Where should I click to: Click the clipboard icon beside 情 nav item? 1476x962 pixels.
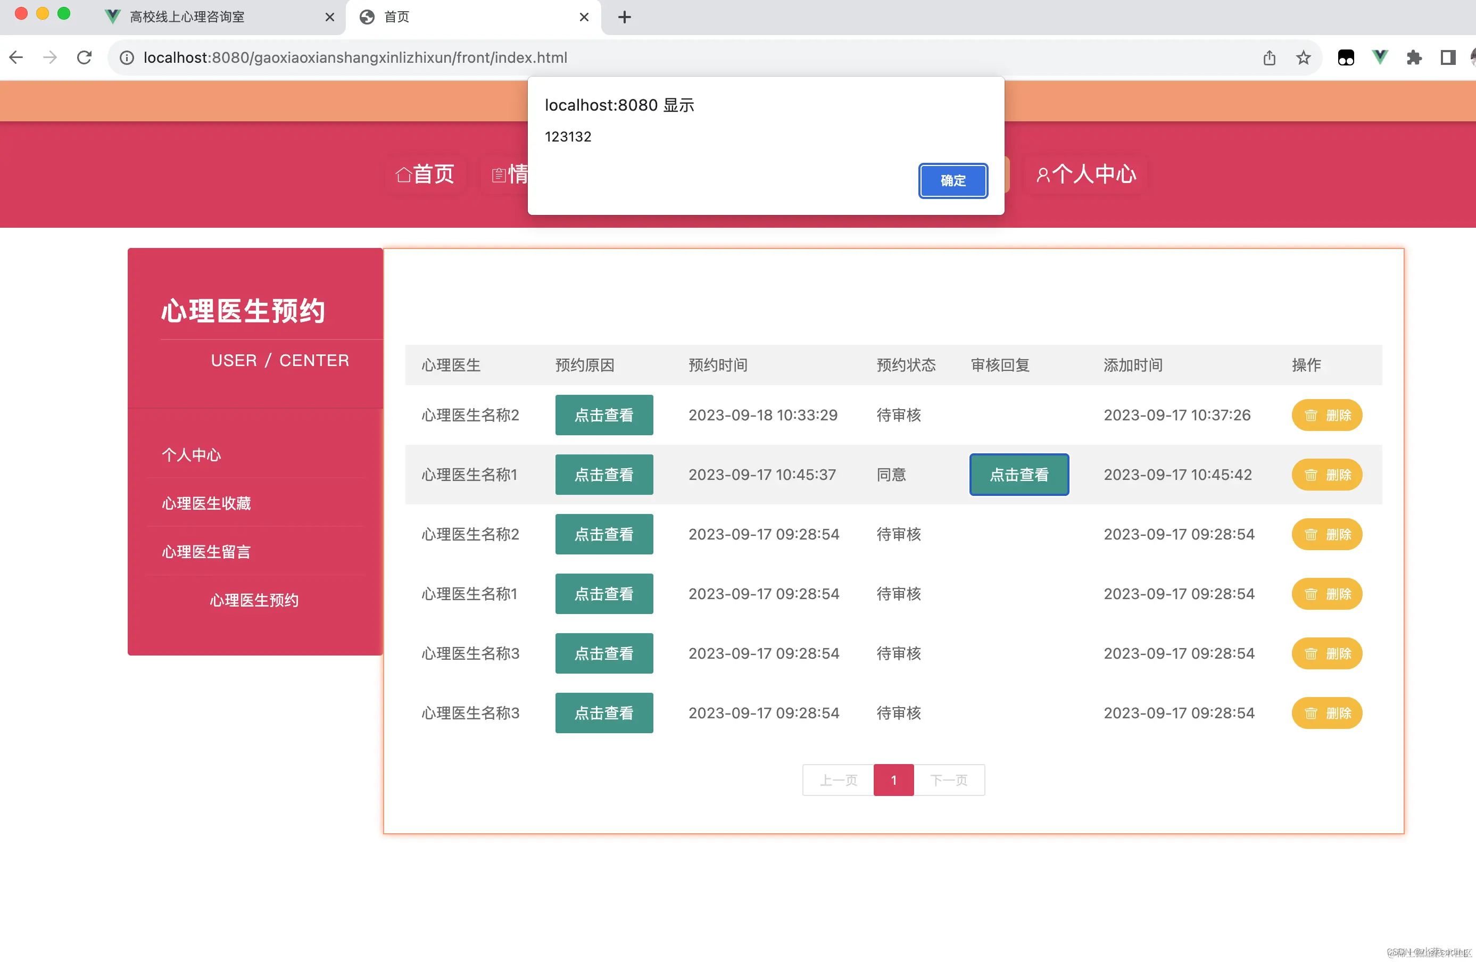click(498, 175)
